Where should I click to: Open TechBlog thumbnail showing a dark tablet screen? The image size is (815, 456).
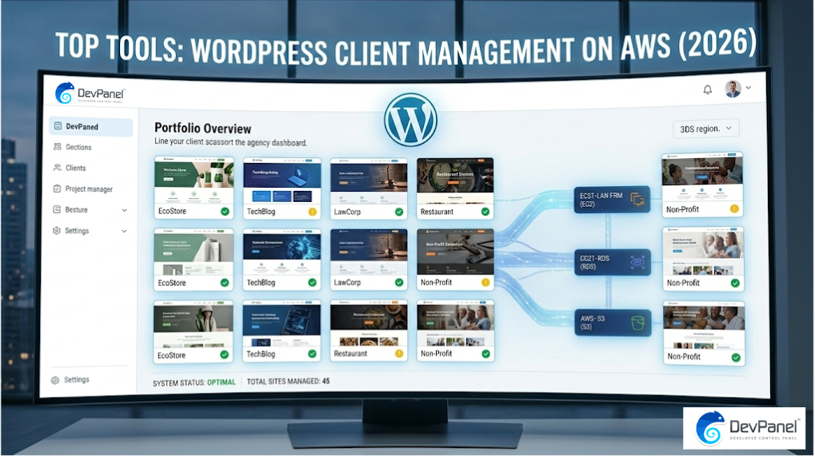[282, 324]
